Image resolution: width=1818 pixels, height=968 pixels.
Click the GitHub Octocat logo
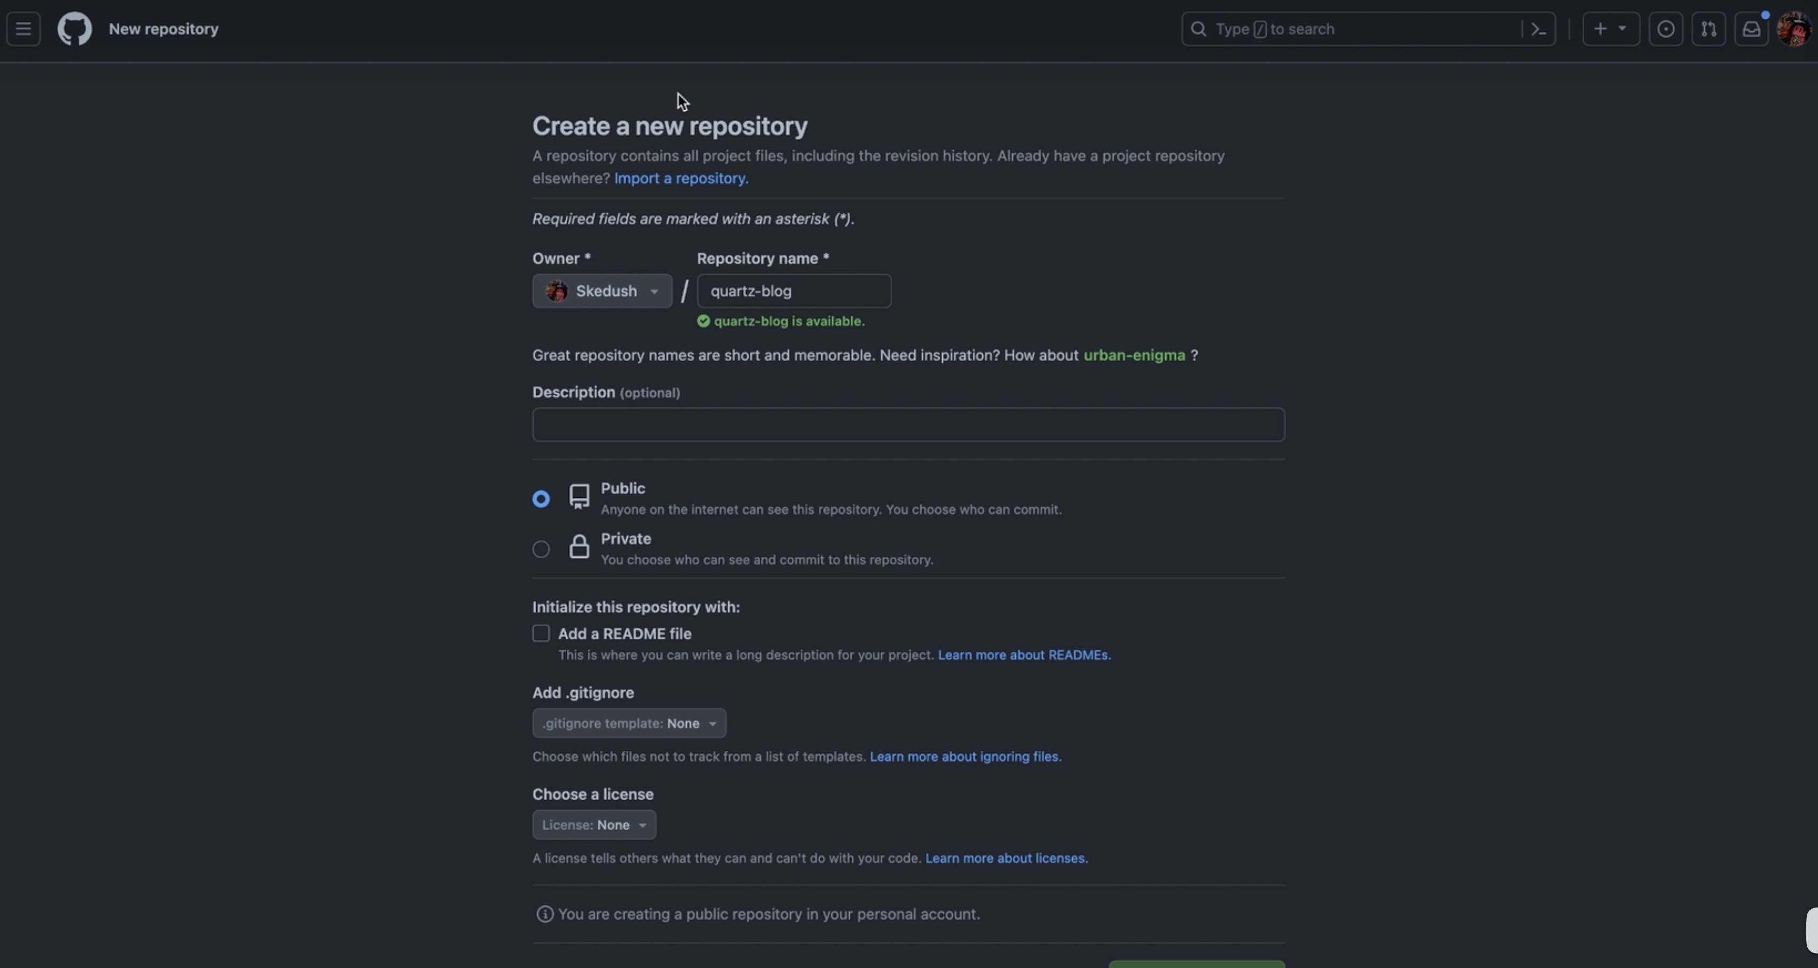74,29
